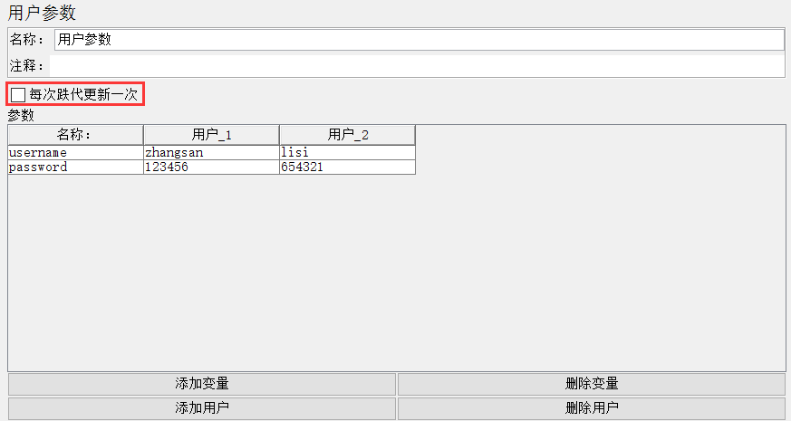Select the lisi cell
Viewport: 791px width, 421px height.
pyautogui.click(x=348, y=153)
